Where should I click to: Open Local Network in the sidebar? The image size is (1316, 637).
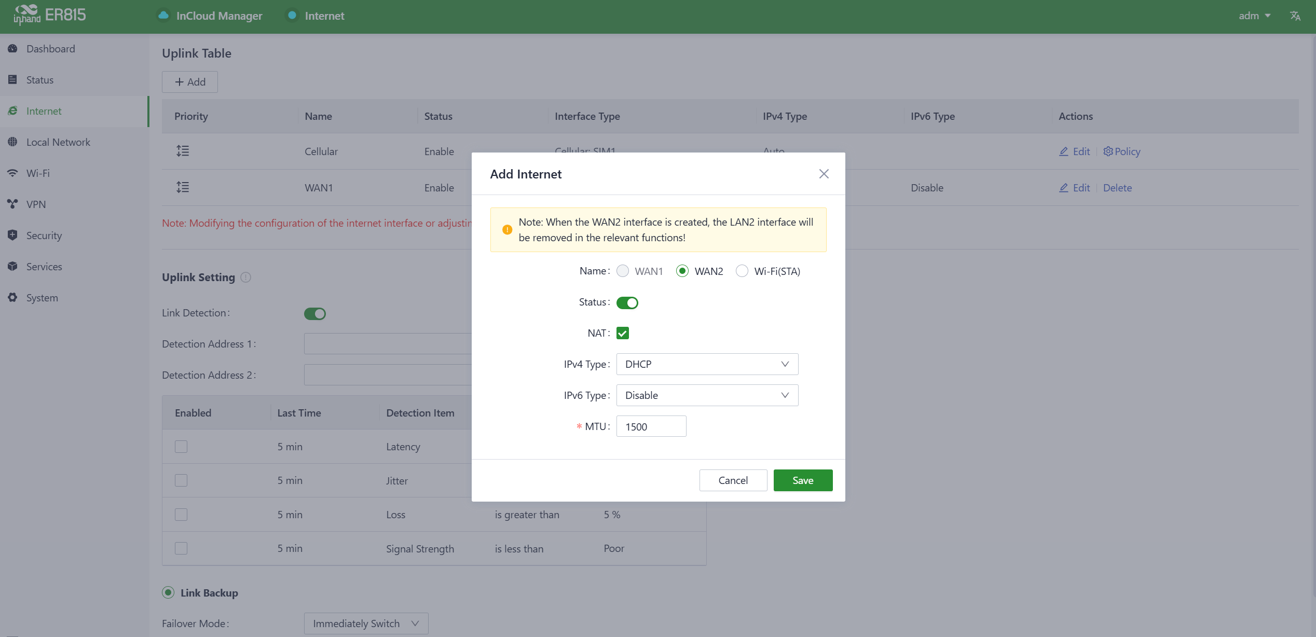click(58, 142)
